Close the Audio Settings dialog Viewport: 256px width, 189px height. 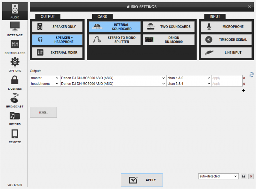pyautogui.click(x=250, y=7)
